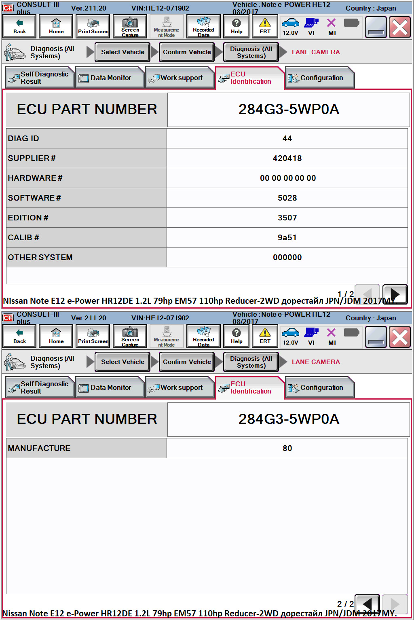
Task: Switch to Data Monitor tab in lower window
Action: (x=110, y=387)
